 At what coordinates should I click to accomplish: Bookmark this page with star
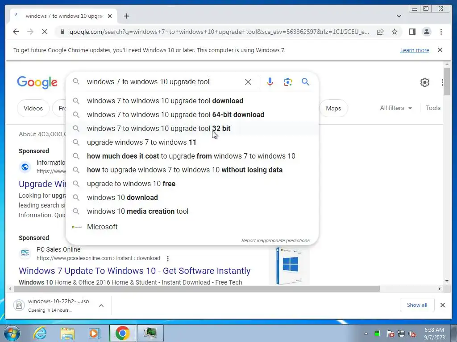(x=395, y=32)
